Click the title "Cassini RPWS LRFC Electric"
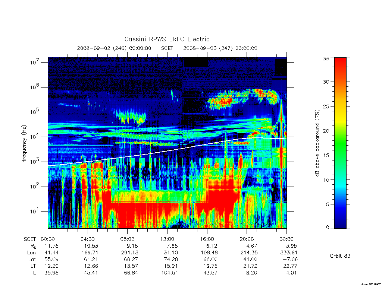Image resolution: width=382 pixels, height=286 pixels. 167,39
